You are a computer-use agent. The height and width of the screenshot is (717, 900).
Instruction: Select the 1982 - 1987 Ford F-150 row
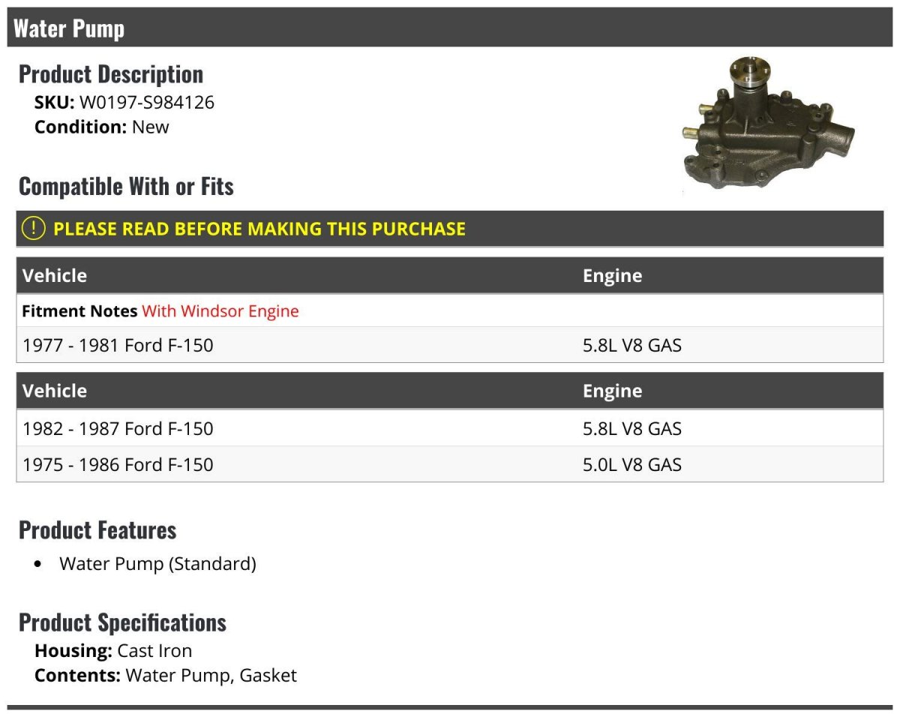pyautogui.click(x=450, y=428)
